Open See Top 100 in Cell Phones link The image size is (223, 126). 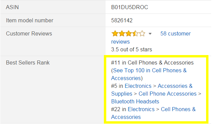click(149, 74)
